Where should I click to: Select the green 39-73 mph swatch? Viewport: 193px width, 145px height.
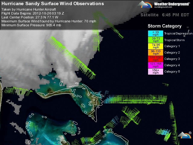pyautogui.click(x=155, y=40)
